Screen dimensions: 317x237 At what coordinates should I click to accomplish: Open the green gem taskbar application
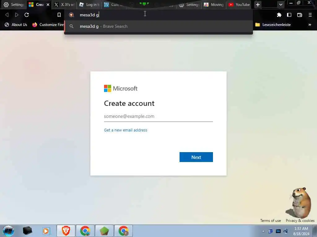104,231
